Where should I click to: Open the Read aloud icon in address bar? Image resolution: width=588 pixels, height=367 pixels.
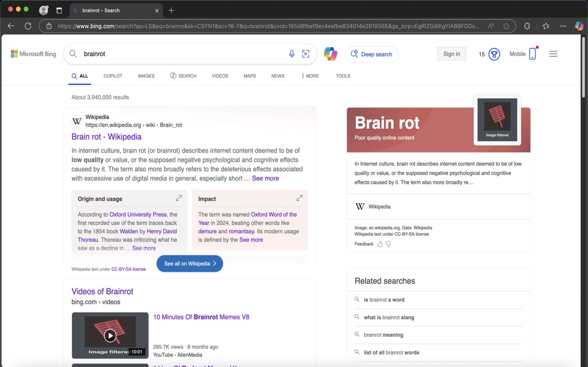click(491, 26)
